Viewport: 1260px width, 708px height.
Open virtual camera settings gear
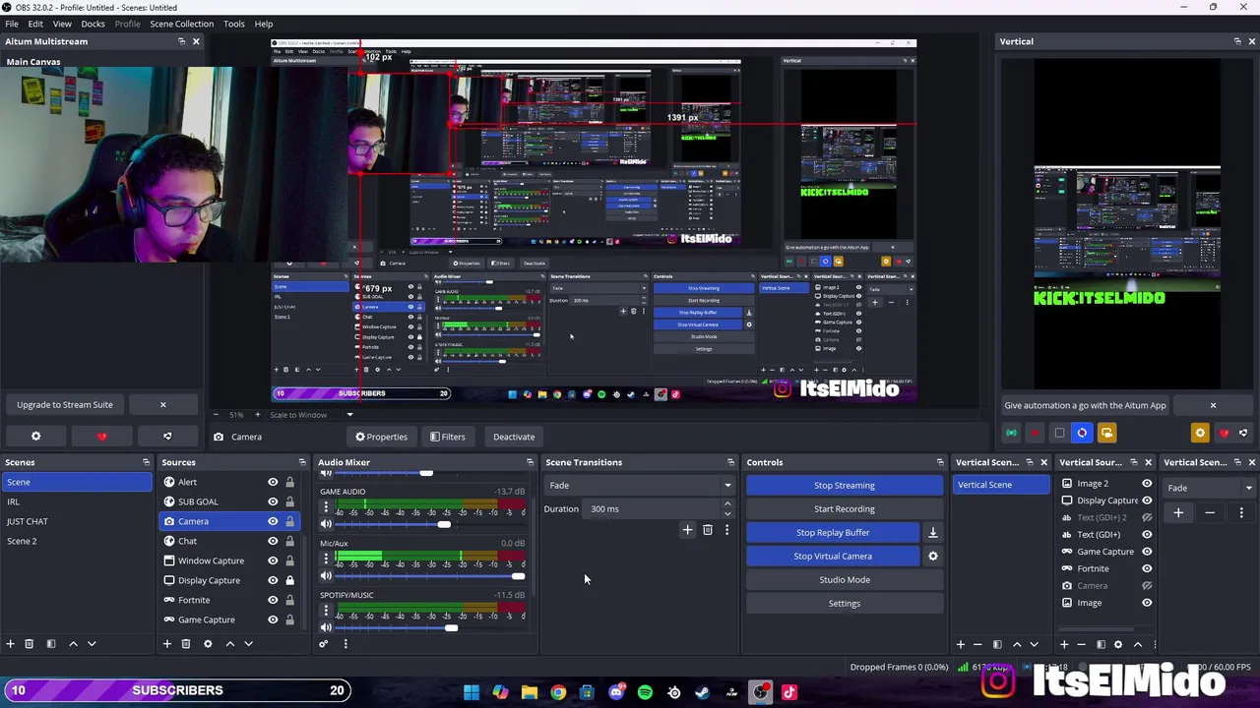click(x=933, y=557)
